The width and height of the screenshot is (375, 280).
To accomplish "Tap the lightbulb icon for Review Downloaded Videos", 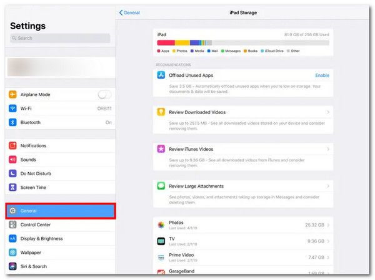I will [x=161, y=112].
